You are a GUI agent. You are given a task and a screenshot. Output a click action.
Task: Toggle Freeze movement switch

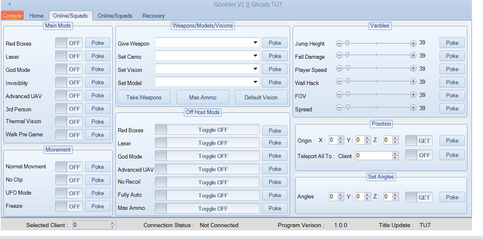tap(69, 206)
